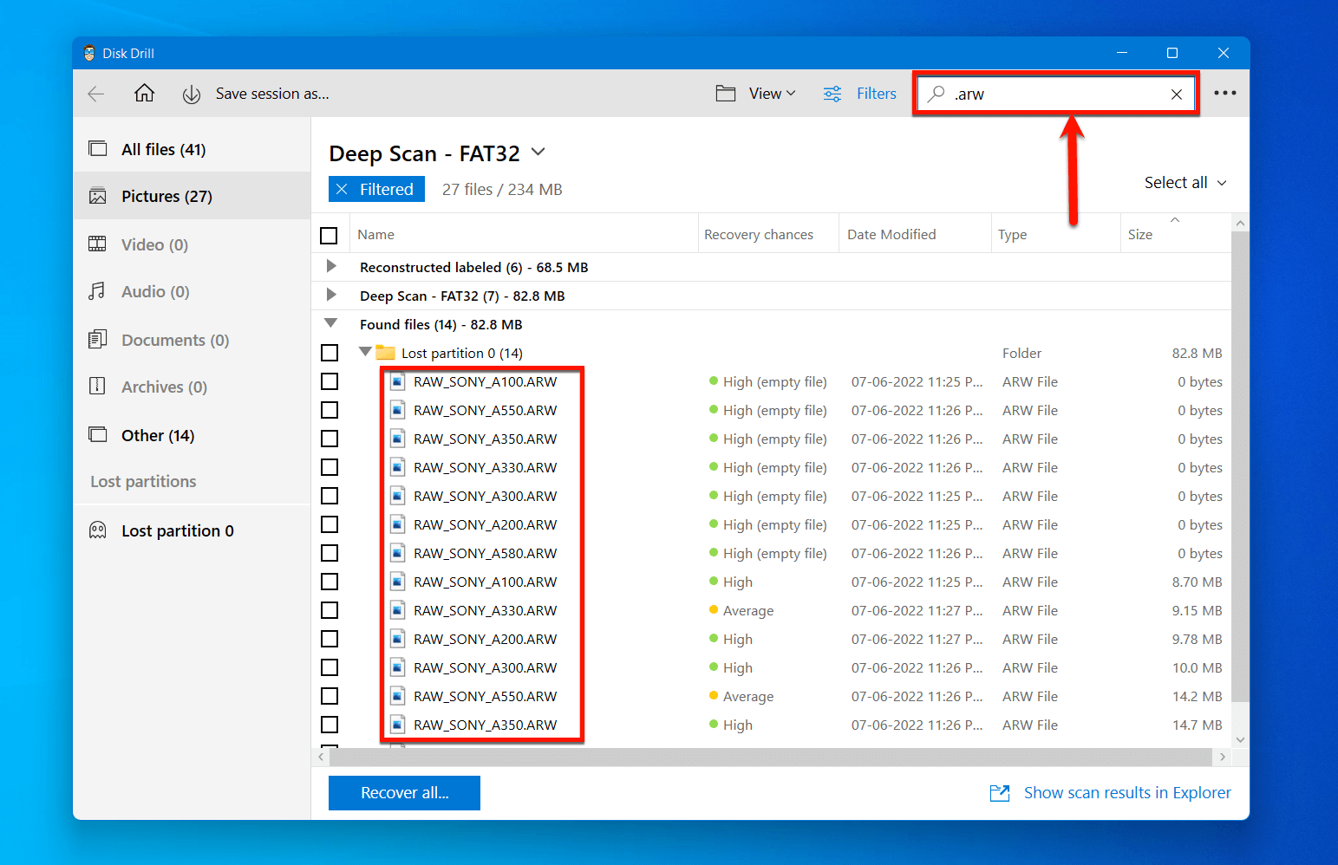1338x865 pixels.
Task: Remove the Filtered tag via its X
Action: (x=342, y=189)
